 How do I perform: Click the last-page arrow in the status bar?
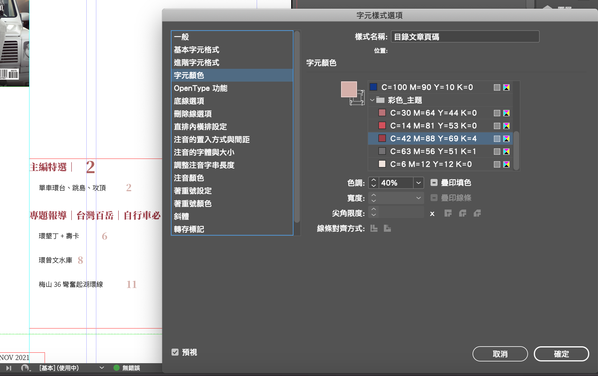point(9,368)
